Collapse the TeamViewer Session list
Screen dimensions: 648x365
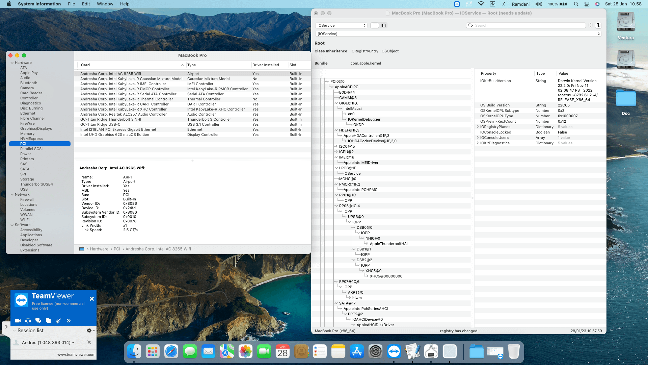click(x=15, y=331)
